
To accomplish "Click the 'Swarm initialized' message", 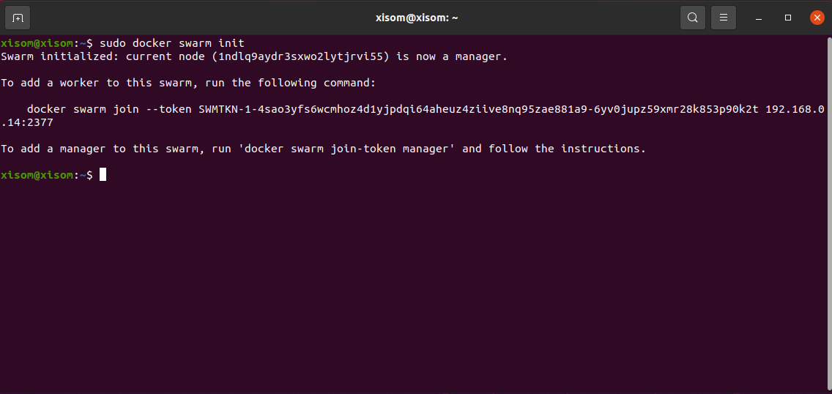I will (57, 56).
